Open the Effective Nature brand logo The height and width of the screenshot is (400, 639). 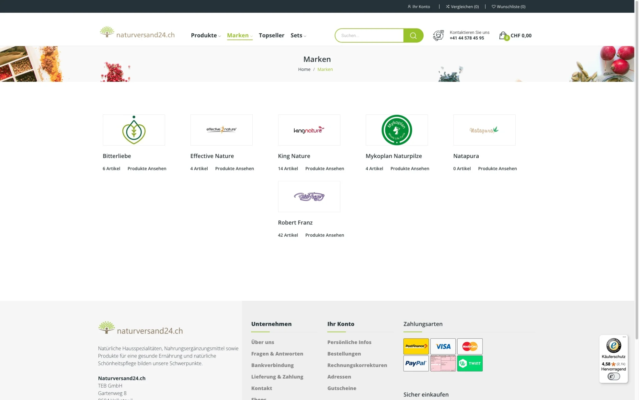(221, 130)
